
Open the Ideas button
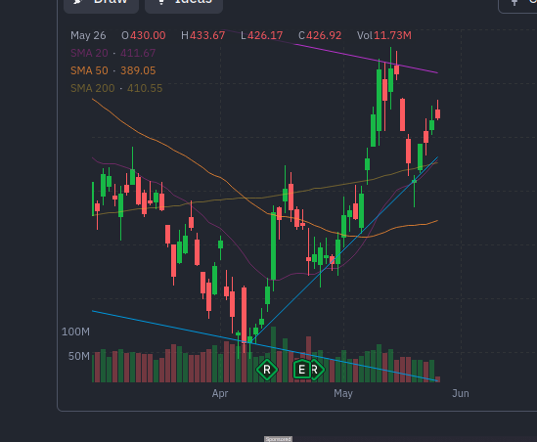184,3
